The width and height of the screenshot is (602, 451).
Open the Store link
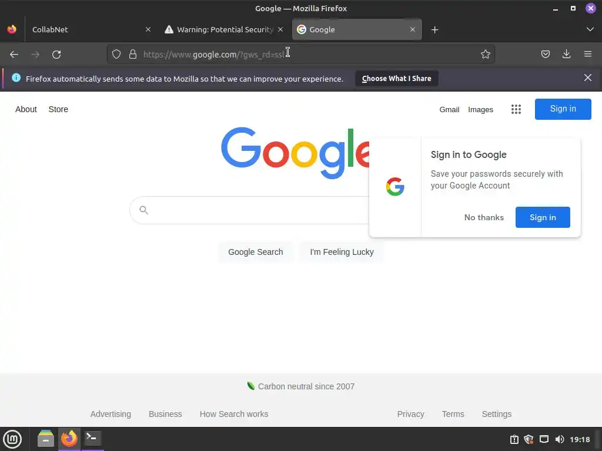coord(58,109)
